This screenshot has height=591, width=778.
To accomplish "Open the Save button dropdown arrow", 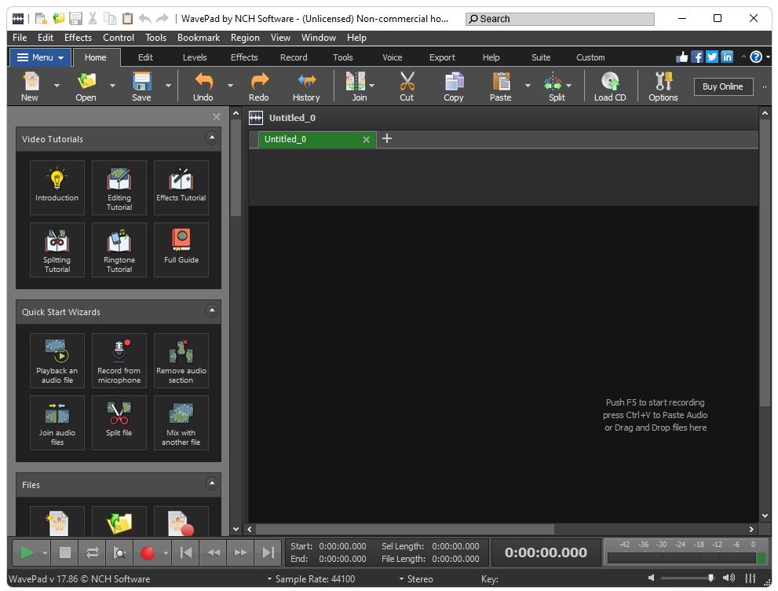I will (168, 86).
